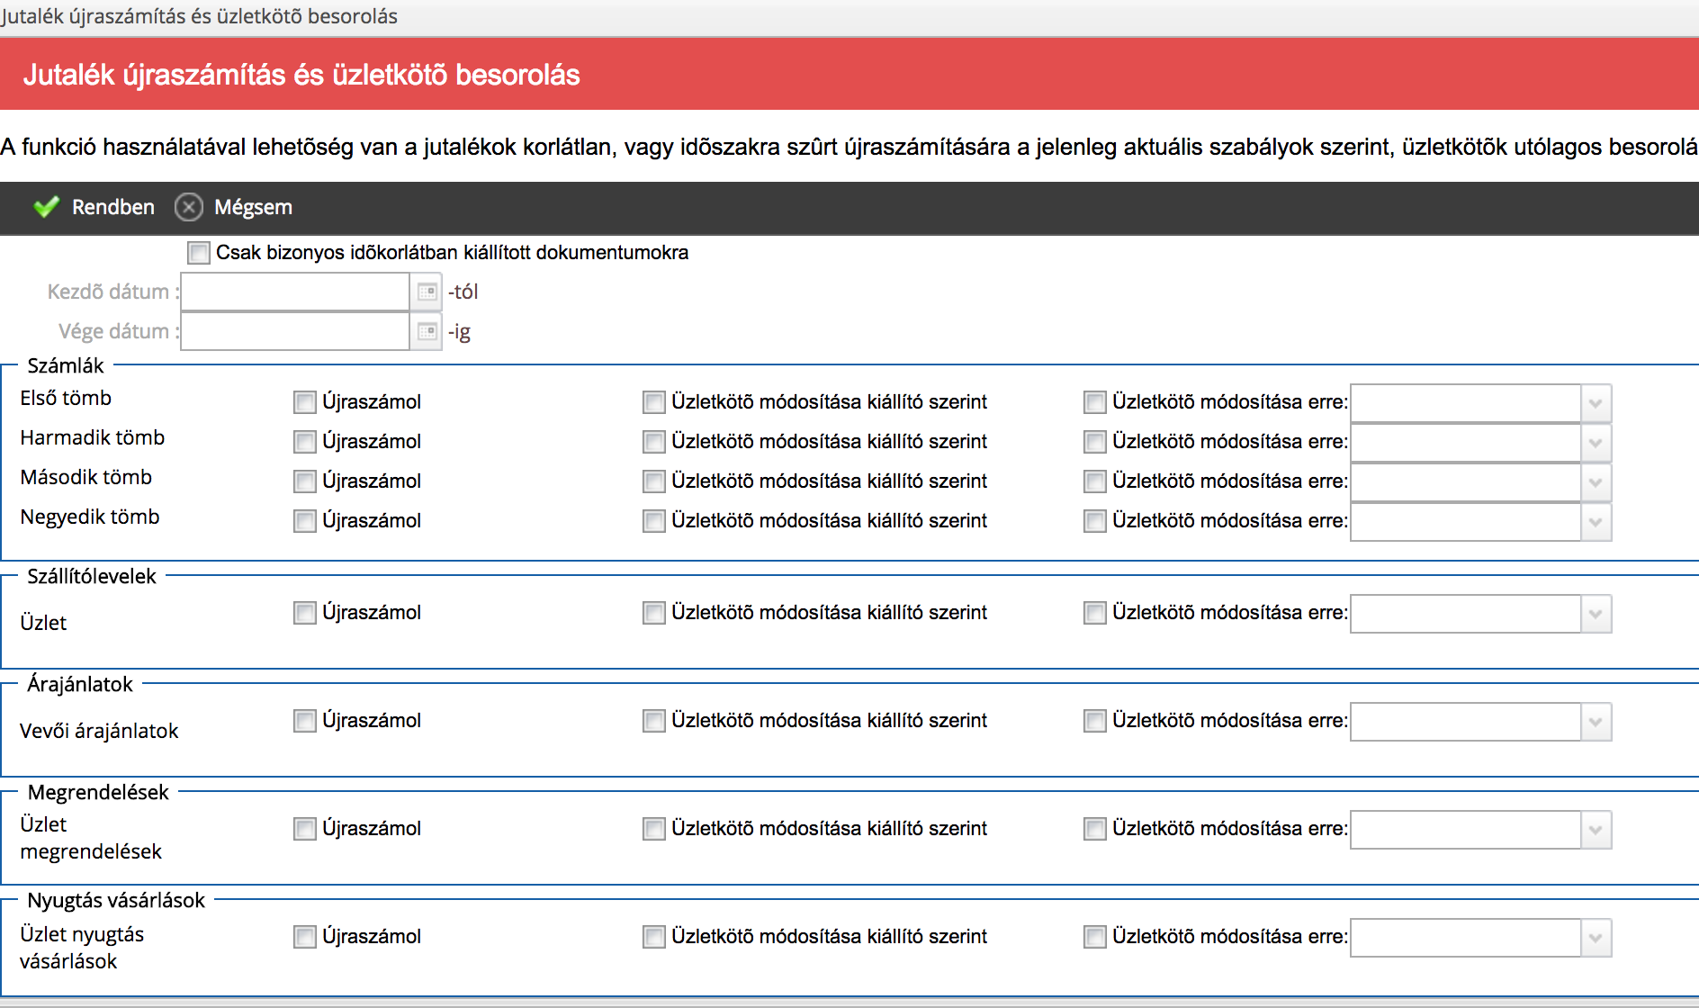This screenshot has height=1008, width=1699.
Task: Enable the time-limited documents checkbox
Action: click(x=199, y=253)
